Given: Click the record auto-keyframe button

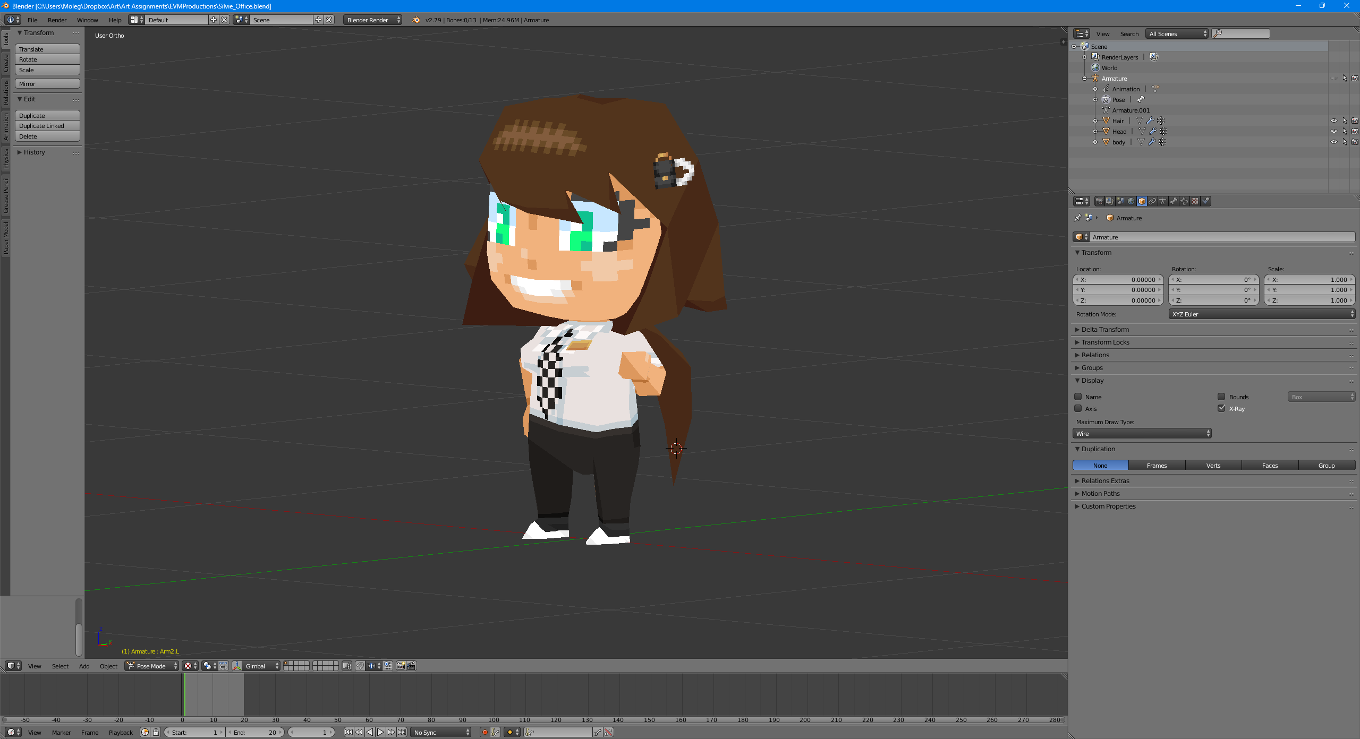Looking at the screenshot, I should click(484, 732).
